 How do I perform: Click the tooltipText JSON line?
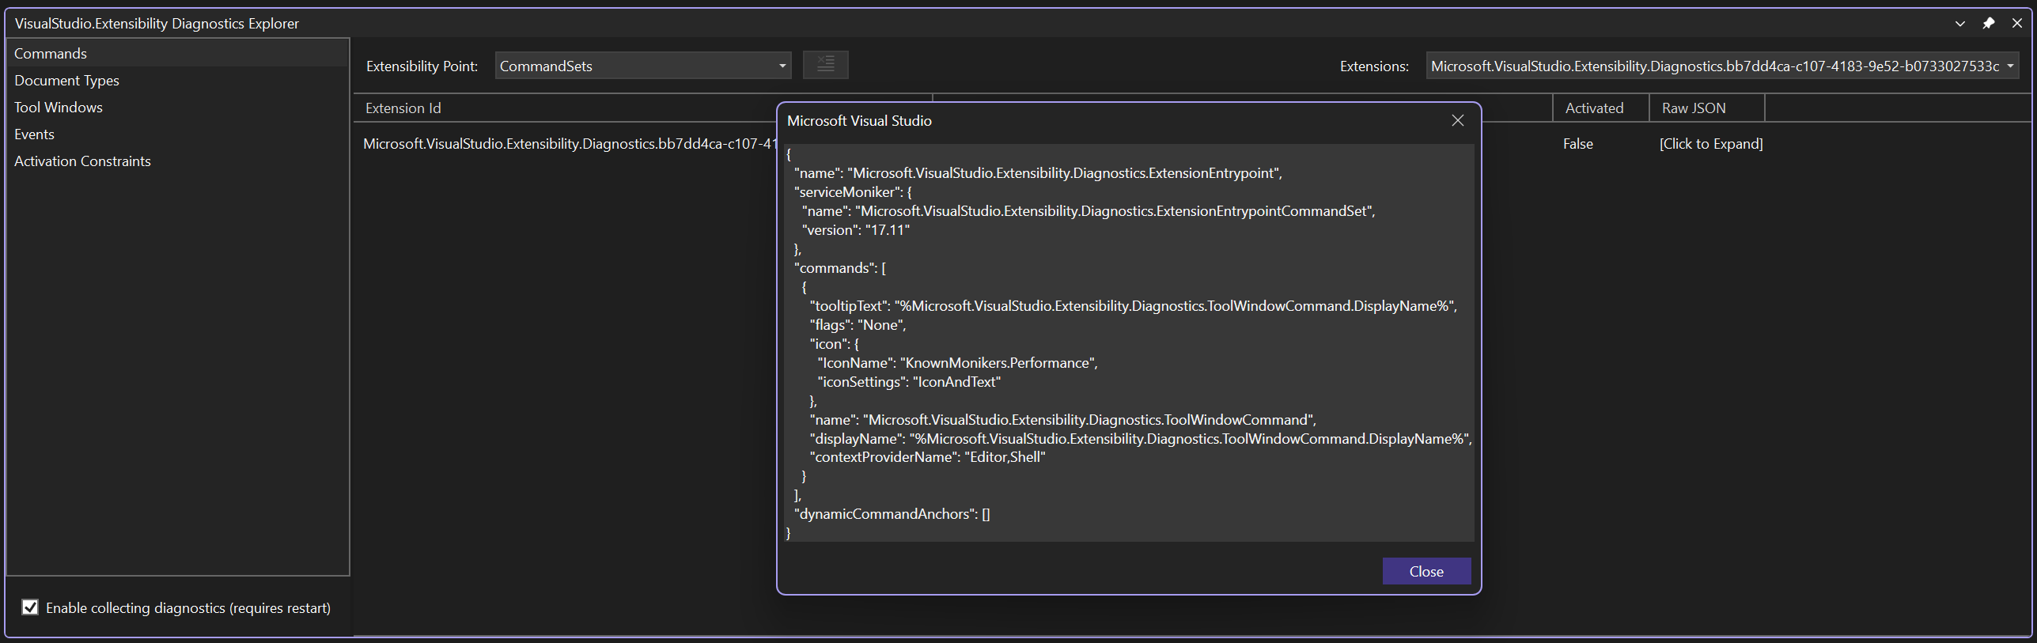pyautogui.click(x=1133, y=305)
